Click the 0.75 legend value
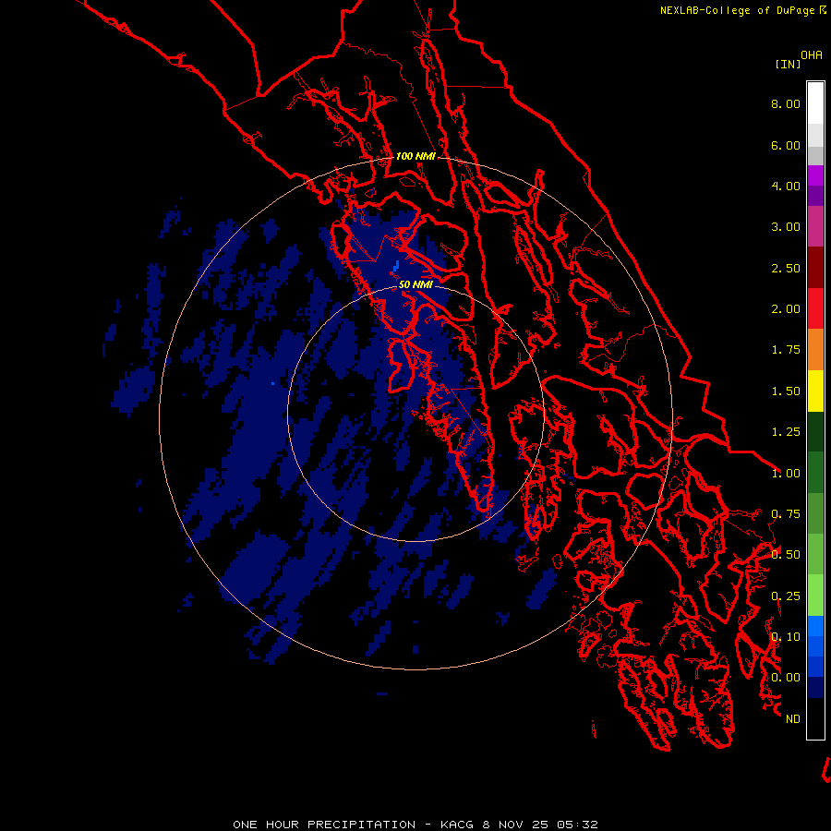 pyautogui.click(x=786, y=514)
